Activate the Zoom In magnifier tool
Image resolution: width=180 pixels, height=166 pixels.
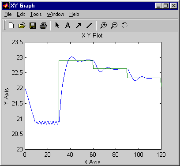[104, 25]
